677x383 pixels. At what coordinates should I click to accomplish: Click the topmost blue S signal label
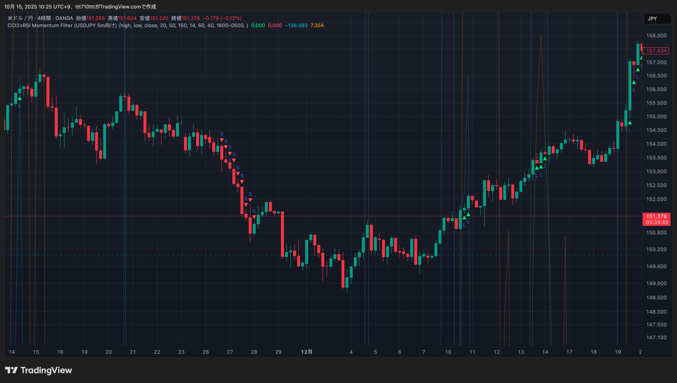222,134
